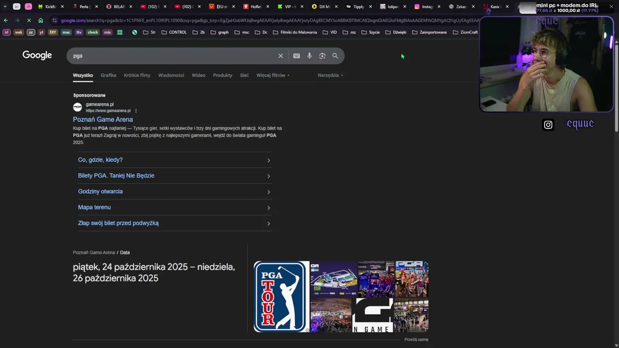Expand 'Co, gdzie, kiedy?' sitelink
This screenshot has height=348, width=619.
pyautogui.click(x=175, y=160)
